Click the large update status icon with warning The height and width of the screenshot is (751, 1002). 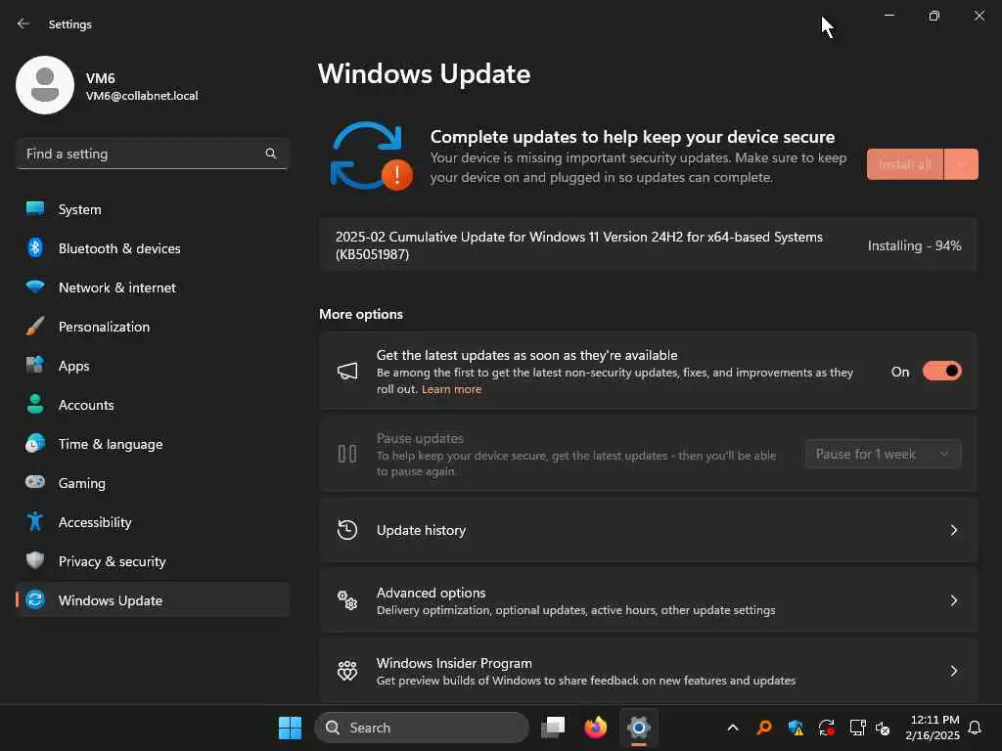[370, 156]
